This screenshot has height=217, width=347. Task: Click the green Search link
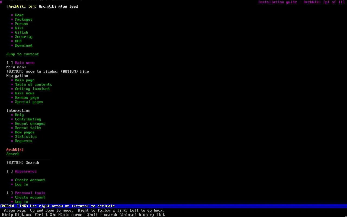[13, 154]
